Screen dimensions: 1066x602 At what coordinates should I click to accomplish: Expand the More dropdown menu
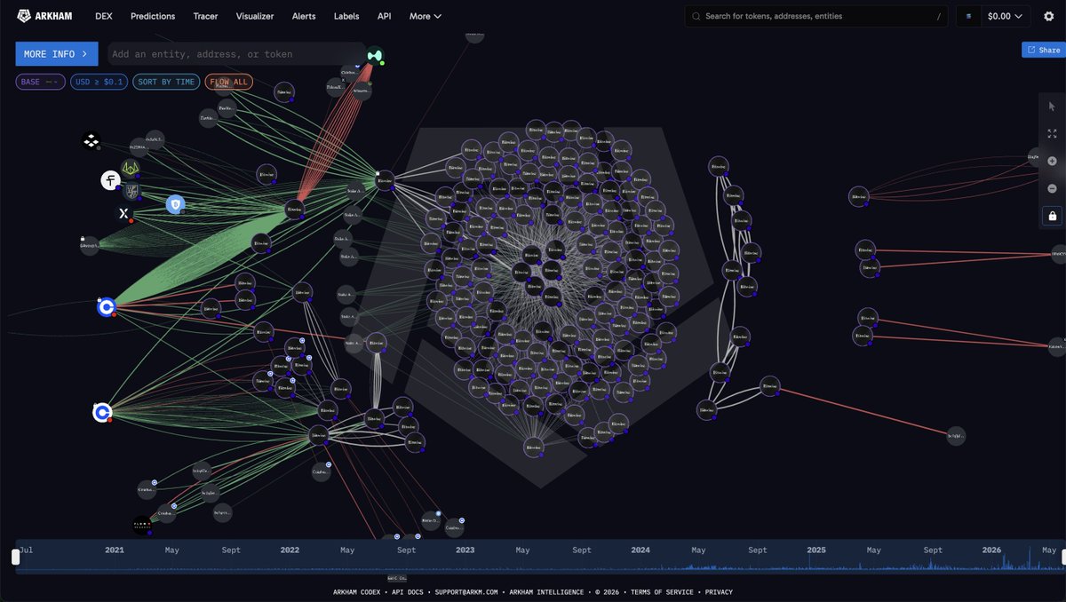point(426,16)
